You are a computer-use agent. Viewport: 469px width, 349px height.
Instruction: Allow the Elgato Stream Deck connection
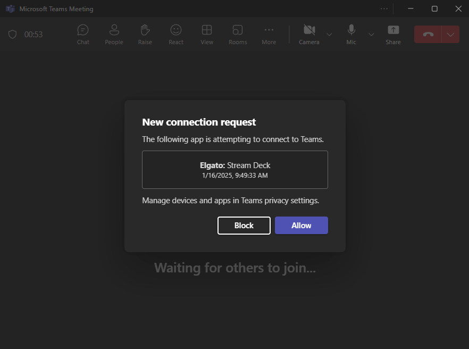pyautogui.click(x=301, y=226)
